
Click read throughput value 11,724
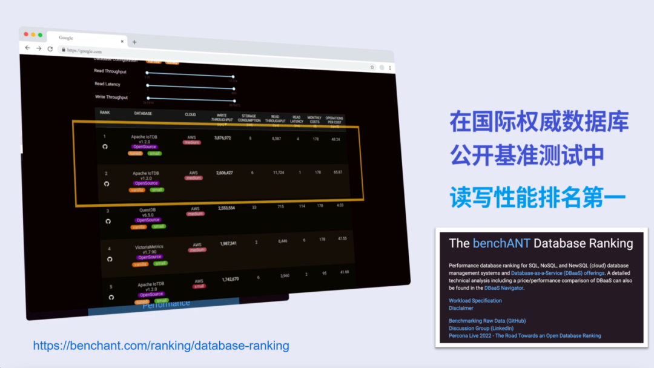tap(279, 172)
